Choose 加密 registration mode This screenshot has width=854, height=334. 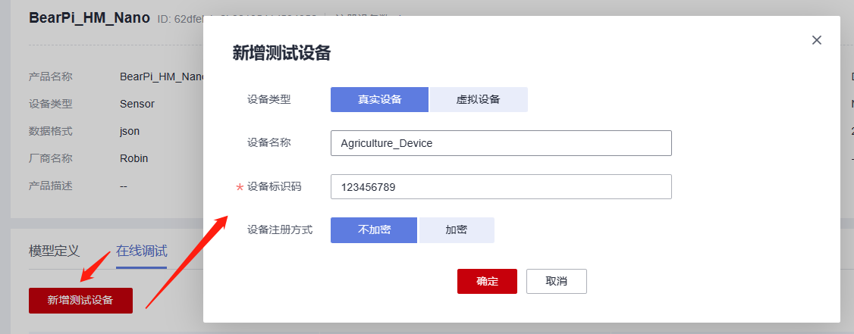457,230
